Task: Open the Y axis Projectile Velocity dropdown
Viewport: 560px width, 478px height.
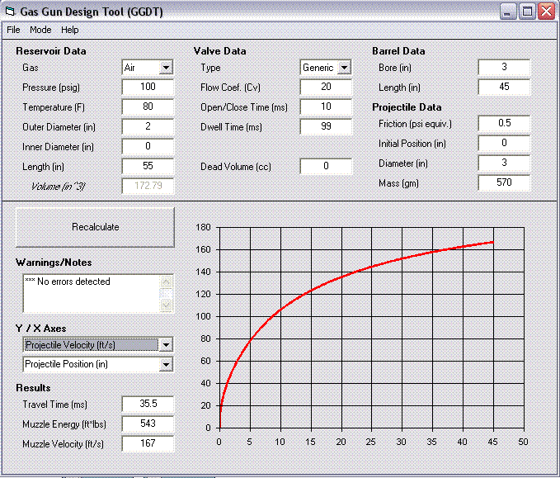Action: pyautogui.click(x=166, y=344)
